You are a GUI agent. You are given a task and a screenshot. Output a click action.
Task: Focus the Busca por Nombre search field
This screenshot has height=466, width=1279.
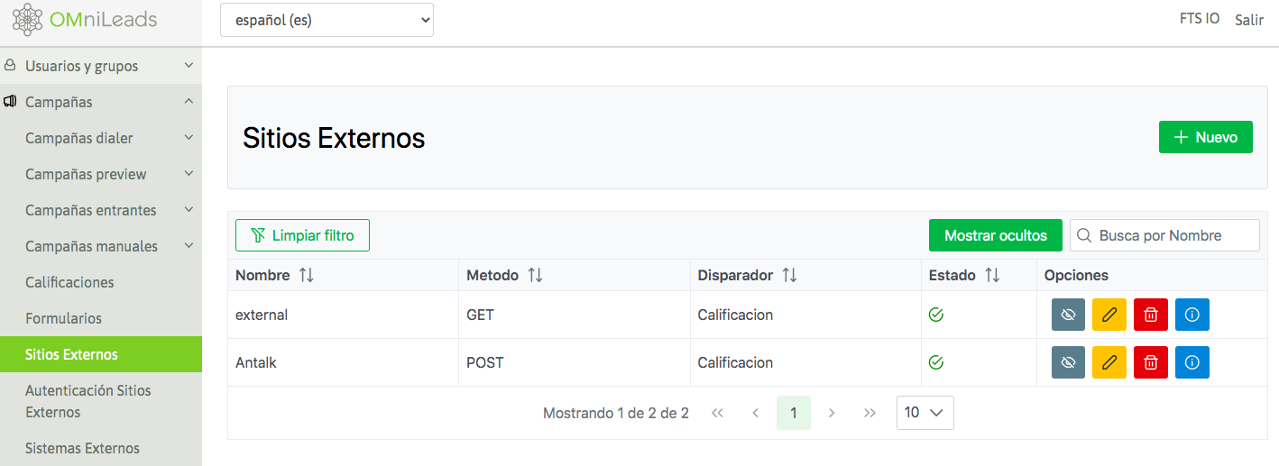[1173, 235]
